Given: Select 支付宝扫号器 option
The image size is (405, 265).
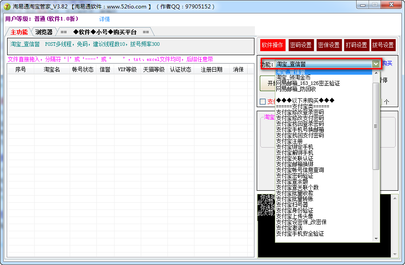Looking at the screenshot, I should 292,205.
